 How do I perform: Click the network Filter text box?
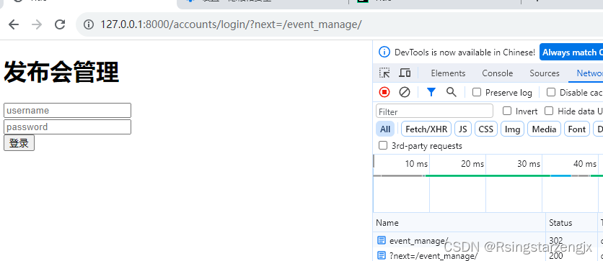coord(434,111)
